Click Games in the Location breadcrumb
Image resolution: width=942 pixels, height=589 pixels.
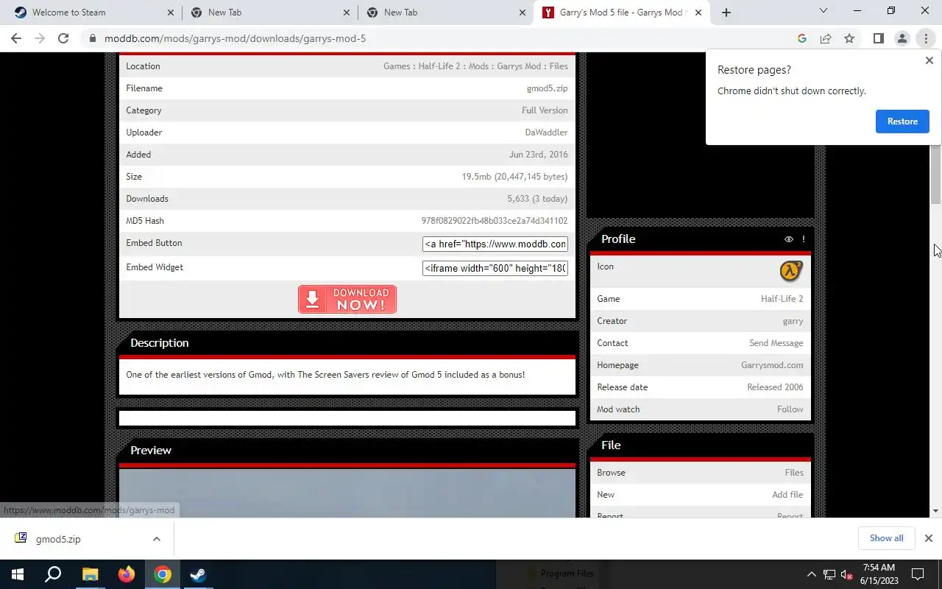(x=397, y=66)
